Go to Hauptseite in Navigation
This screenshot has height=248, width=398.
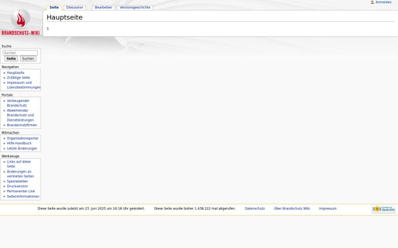[16, 73]
